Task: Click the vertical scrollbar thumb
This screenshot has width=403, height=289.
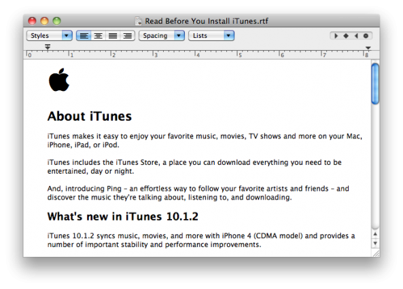Action: 375,83
